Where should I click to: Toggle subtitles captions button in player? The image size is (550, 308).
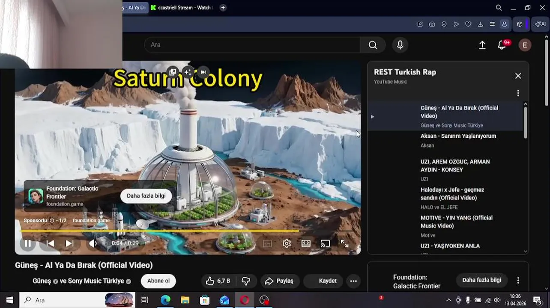(x=267, y=243)
